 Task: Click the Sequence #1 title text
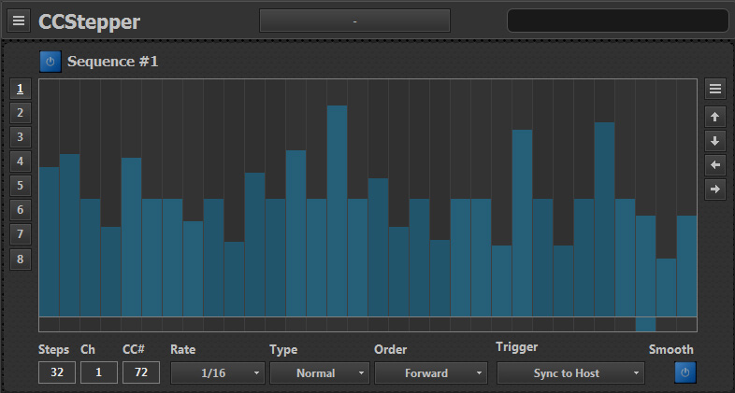coord(113,62)
